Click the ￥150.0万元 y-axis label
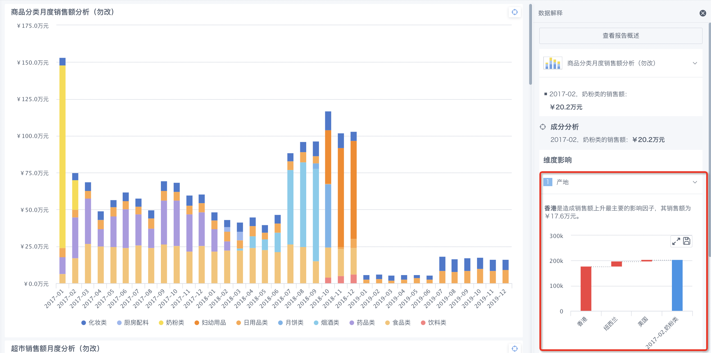This screenshot has height=353, width=711. [x=33, y=63]
